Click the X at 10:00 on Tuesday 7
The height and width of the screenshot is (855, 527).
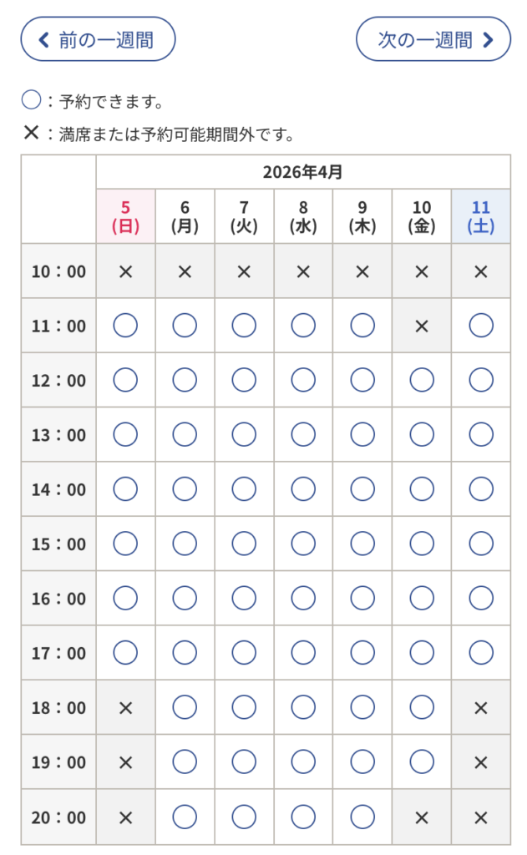tap(244, 271)
